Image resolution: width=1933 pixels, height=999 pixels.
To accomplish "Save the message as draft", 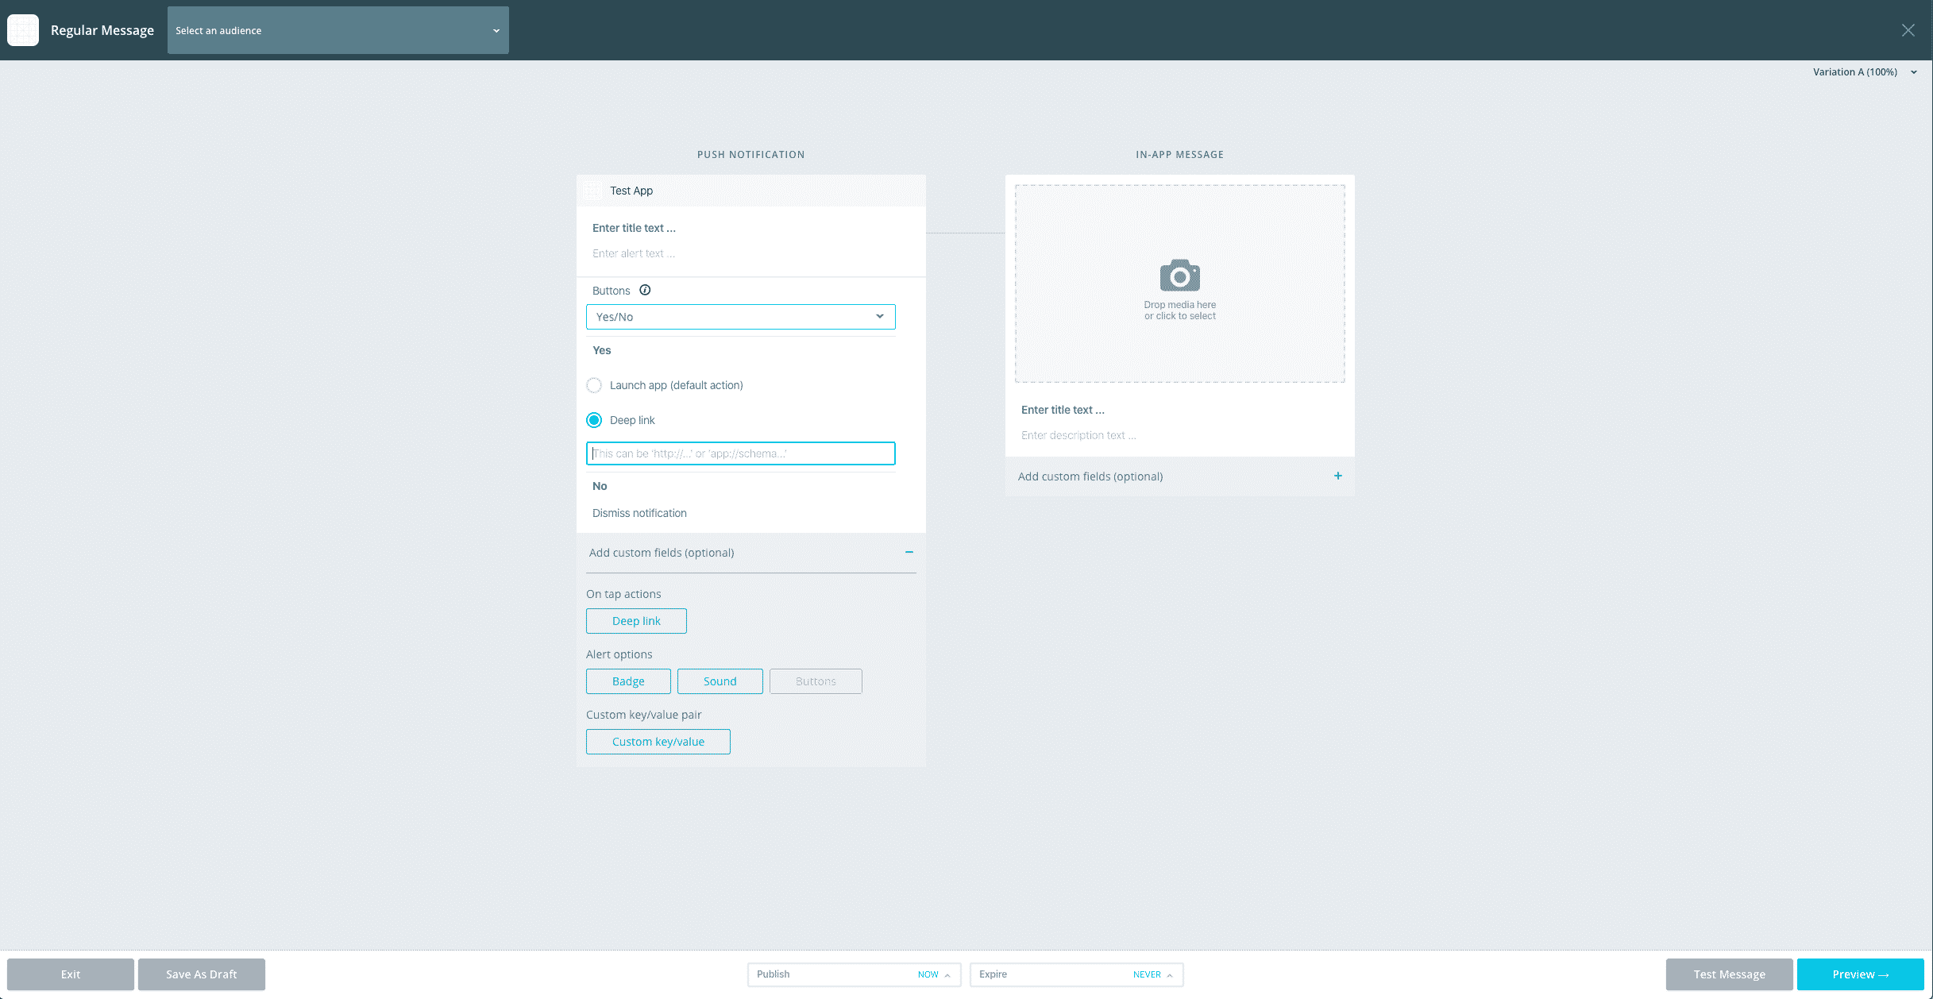I will pos(201,974).
